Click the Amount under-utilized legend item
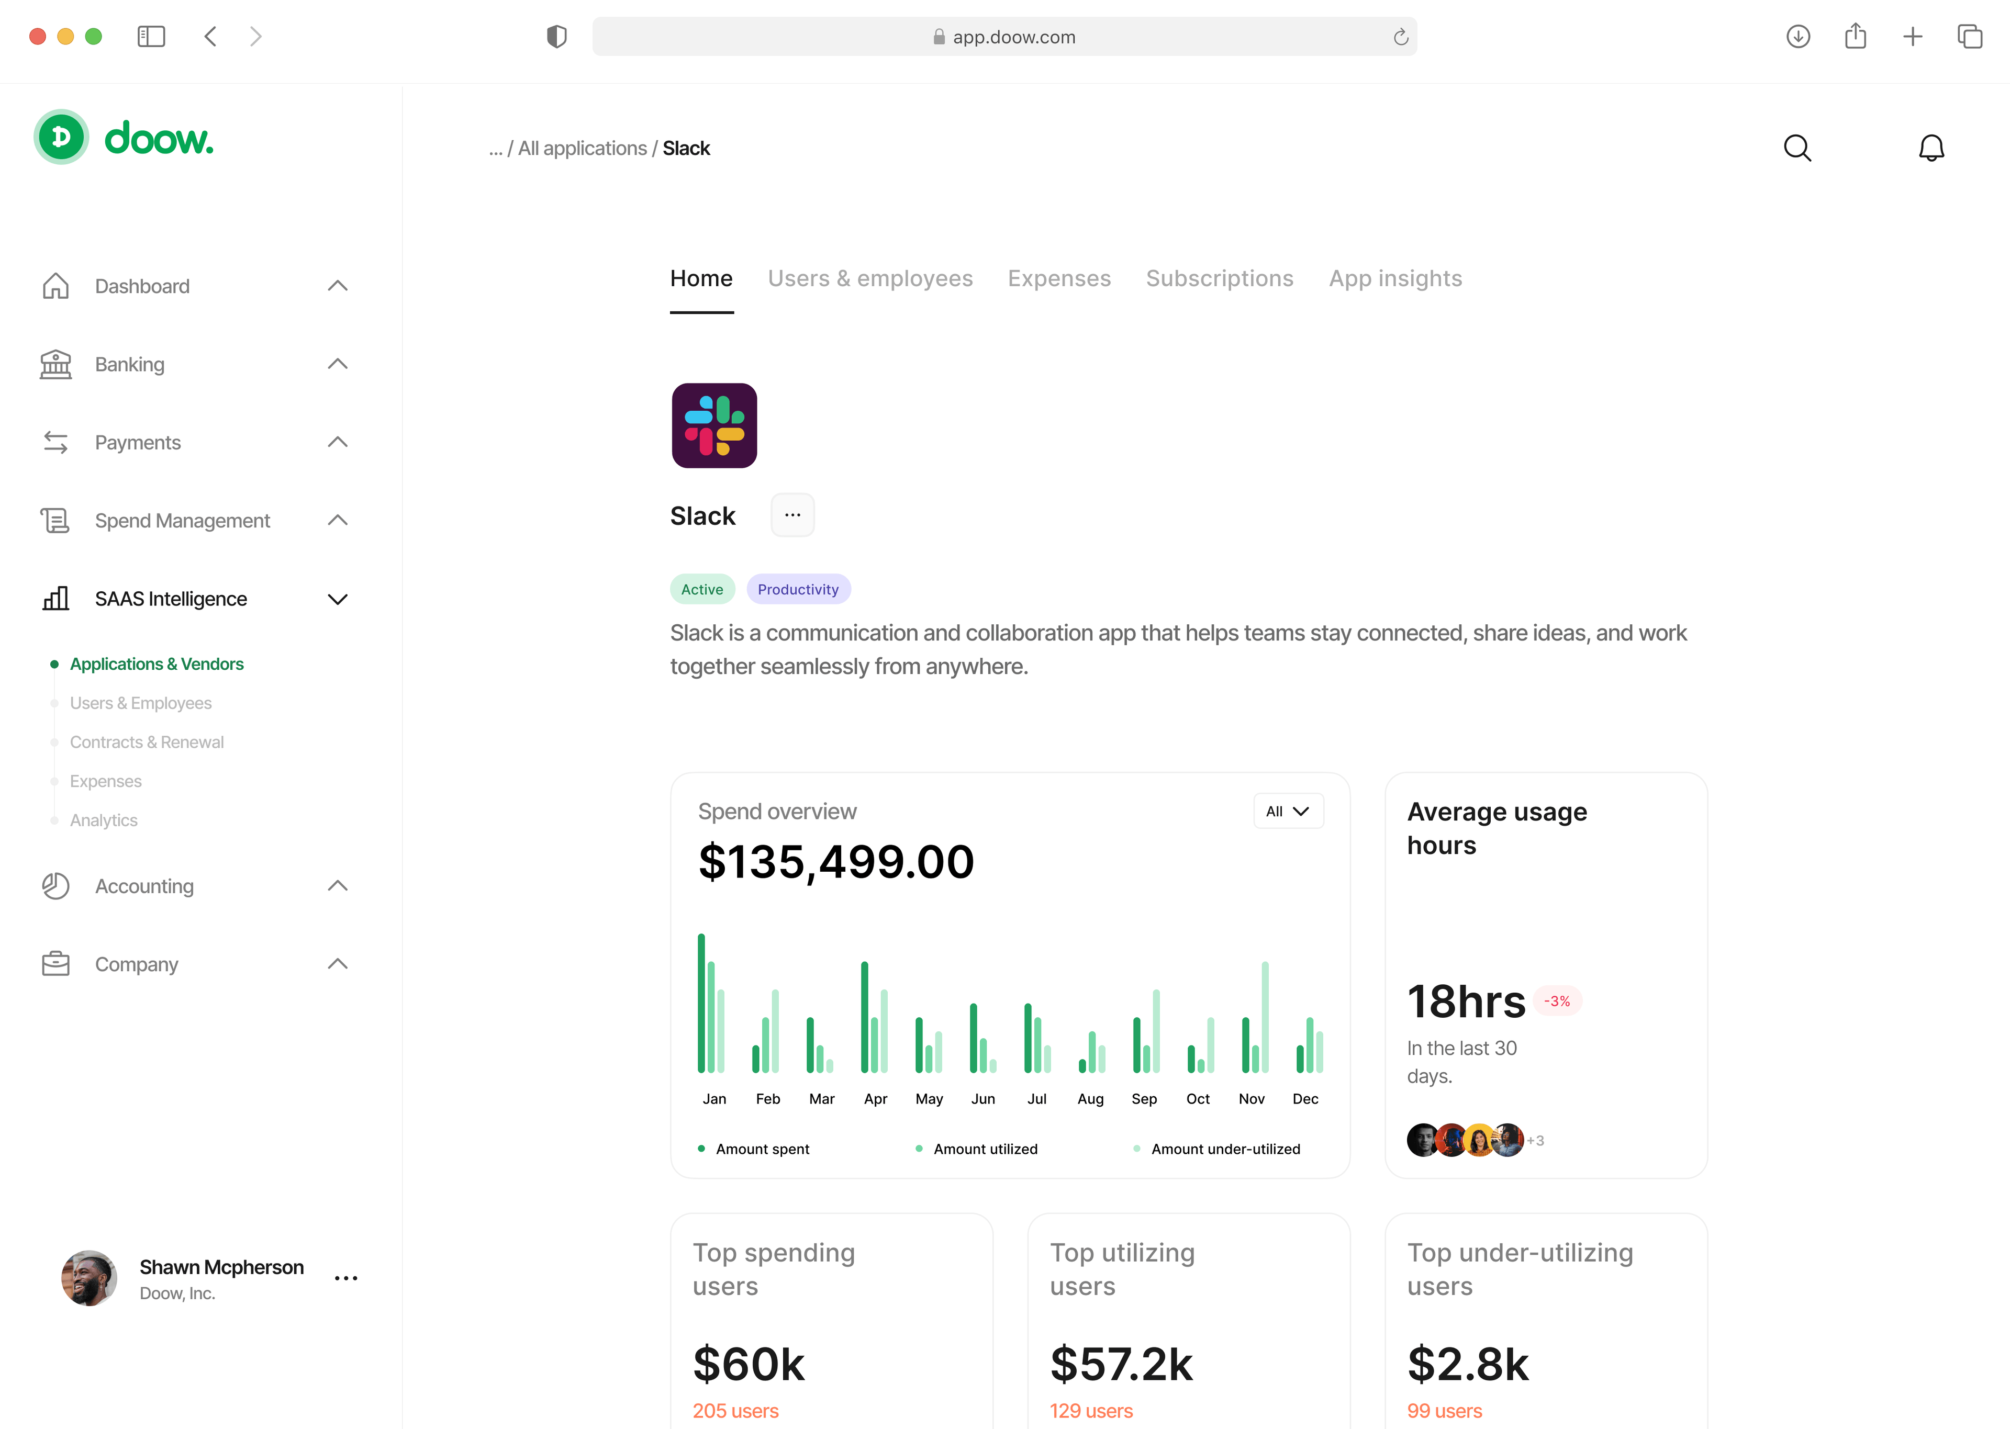 [1217, 1149]
